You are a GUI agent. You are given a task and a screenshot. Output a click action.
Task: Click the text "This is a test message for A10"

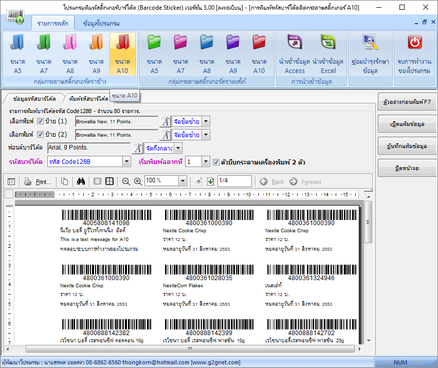pos(95,240)
